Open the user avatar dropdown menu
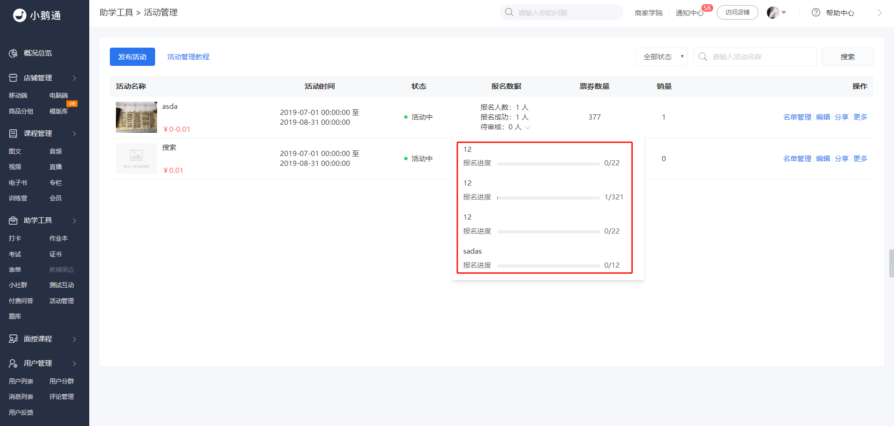 pos(777,13)
